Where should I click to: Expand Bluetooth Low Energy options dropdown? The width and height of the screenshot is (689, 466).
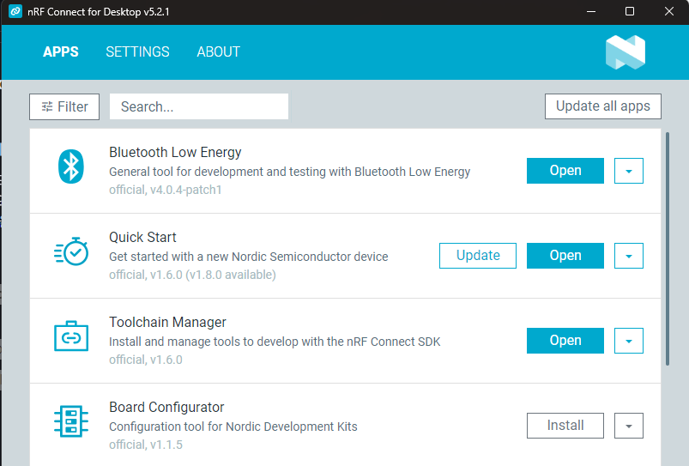[x=629, y=171]
